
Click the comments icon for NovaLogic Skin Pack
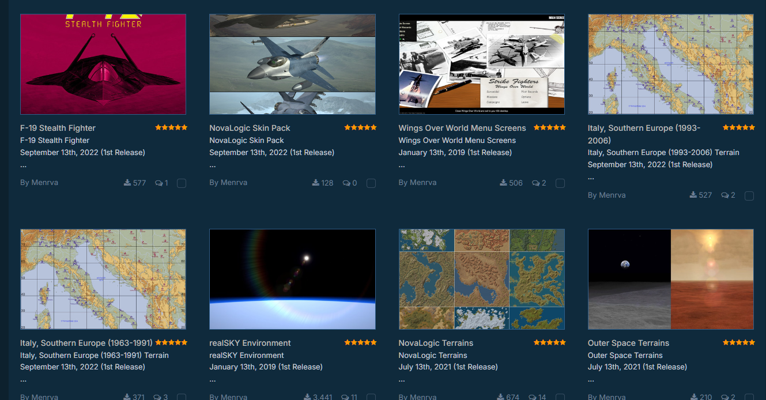coord(346,183)
